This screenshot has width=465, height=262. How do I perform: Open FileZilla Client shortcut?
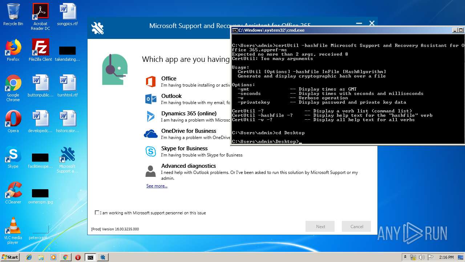pos(40,50)
